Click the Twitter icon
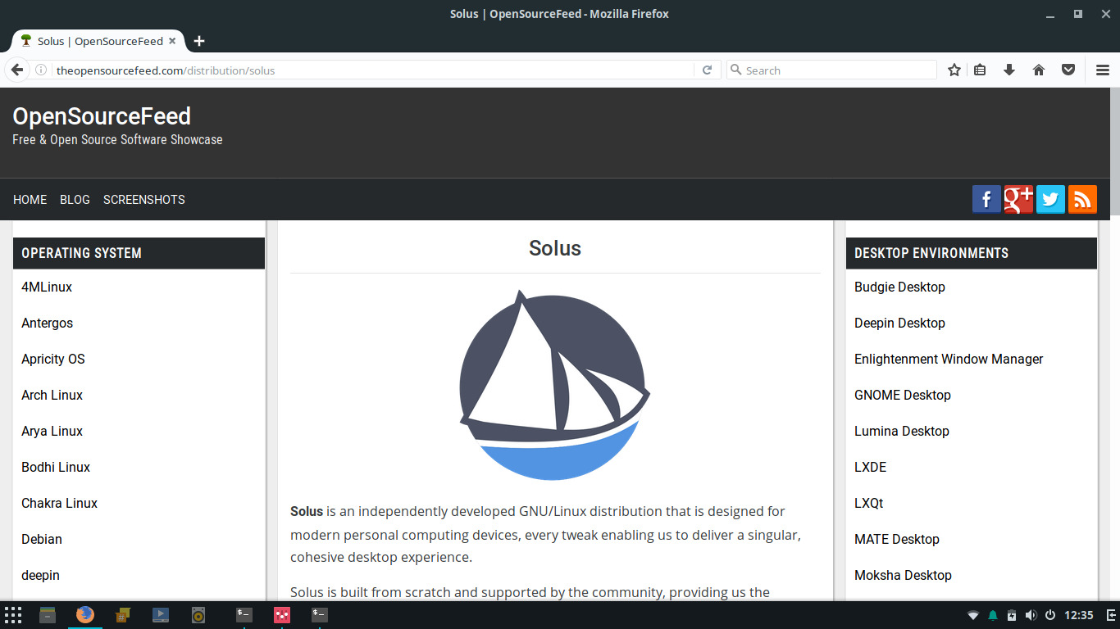 pos(1050,198)
